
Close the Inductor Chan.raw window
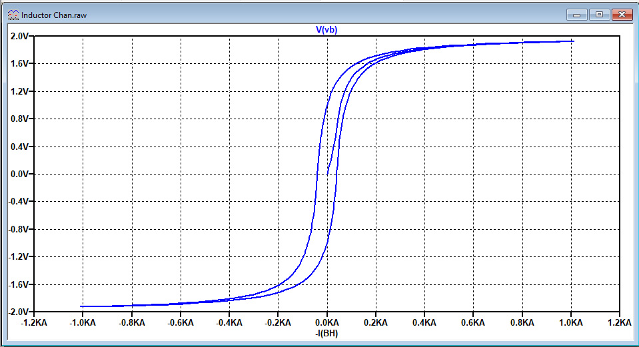pos(622,15)
